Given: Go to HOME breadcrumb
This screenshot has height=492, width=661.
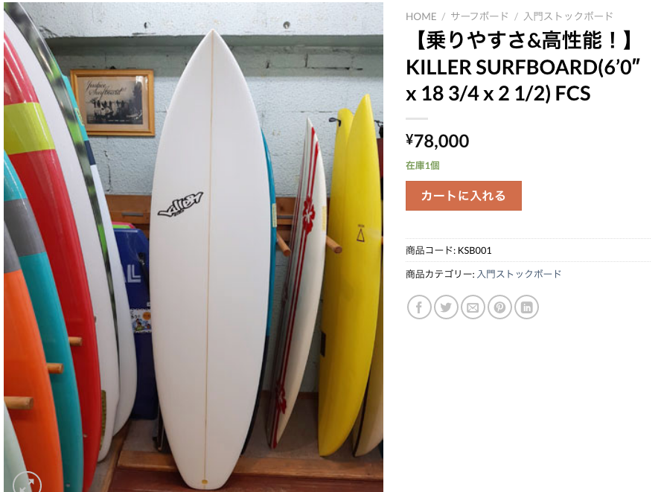Looking at the screenshot, I should tap(421, 16).
